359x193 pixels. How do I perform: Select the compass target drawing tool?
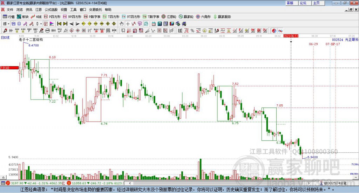[72, 30]
